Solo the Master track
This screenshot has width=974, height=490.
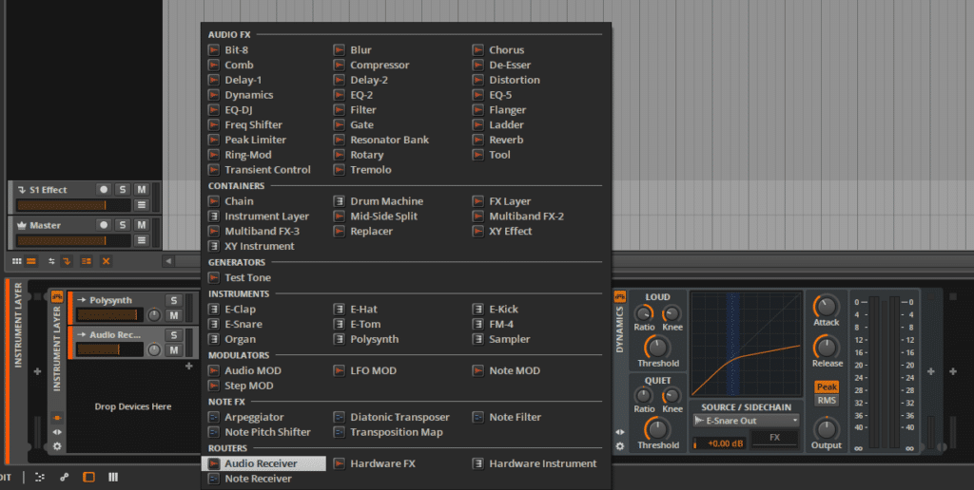(123, 224)
